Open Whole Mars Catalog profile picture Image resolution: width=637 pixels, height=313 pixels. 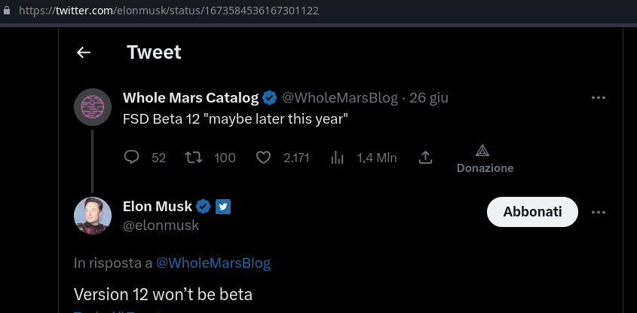[x=93, y=107]
